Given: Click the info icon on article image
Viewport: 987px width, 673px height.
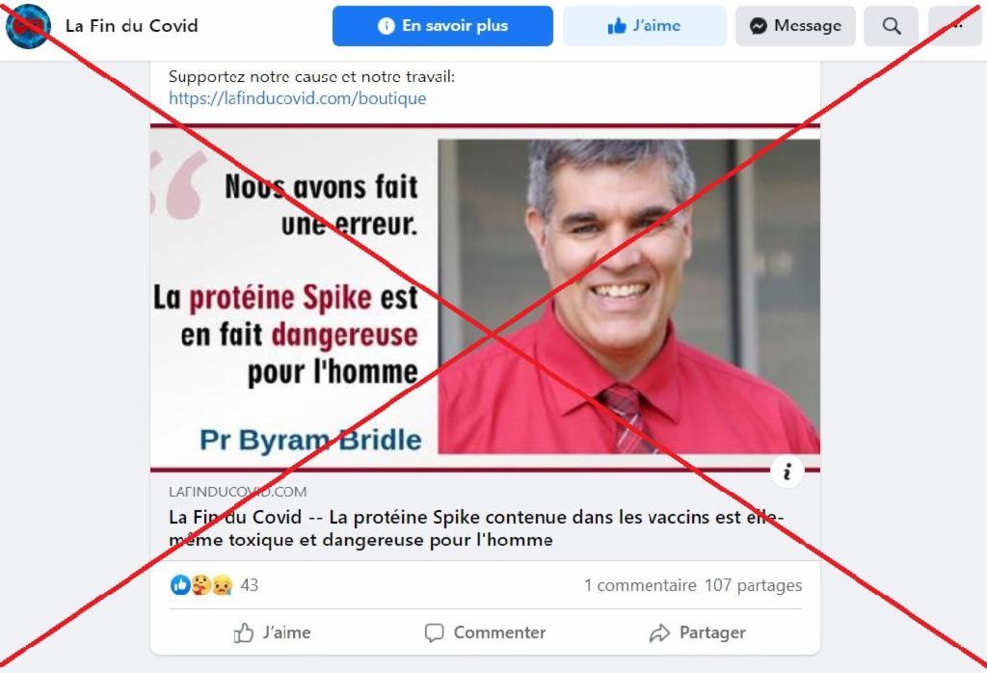Looking at the screenshot, I should (x=787, y=471).
